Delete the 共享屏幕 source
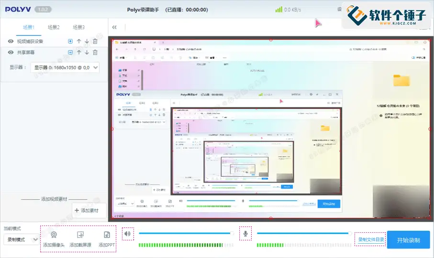The width and height of the screenshot is (434, 258). [x=95, y=52]
